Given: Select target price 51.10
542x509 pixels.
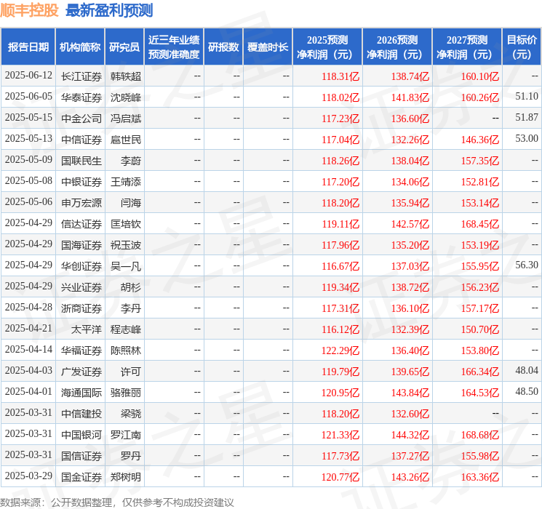Looking at the screenshot, I should 527,97.
